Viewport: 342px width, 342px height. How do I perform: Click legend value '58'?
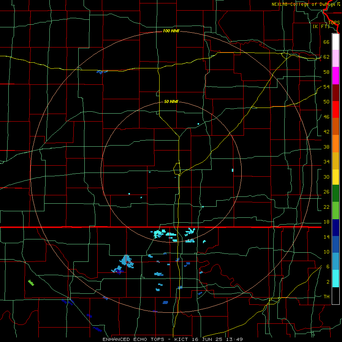(x=326, y=72)
